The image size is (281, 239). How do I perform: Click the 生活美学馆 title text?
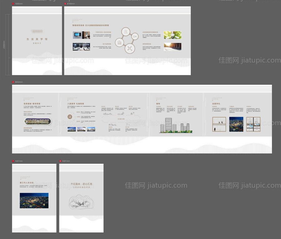pyautogui.click(x=37, y=39)
